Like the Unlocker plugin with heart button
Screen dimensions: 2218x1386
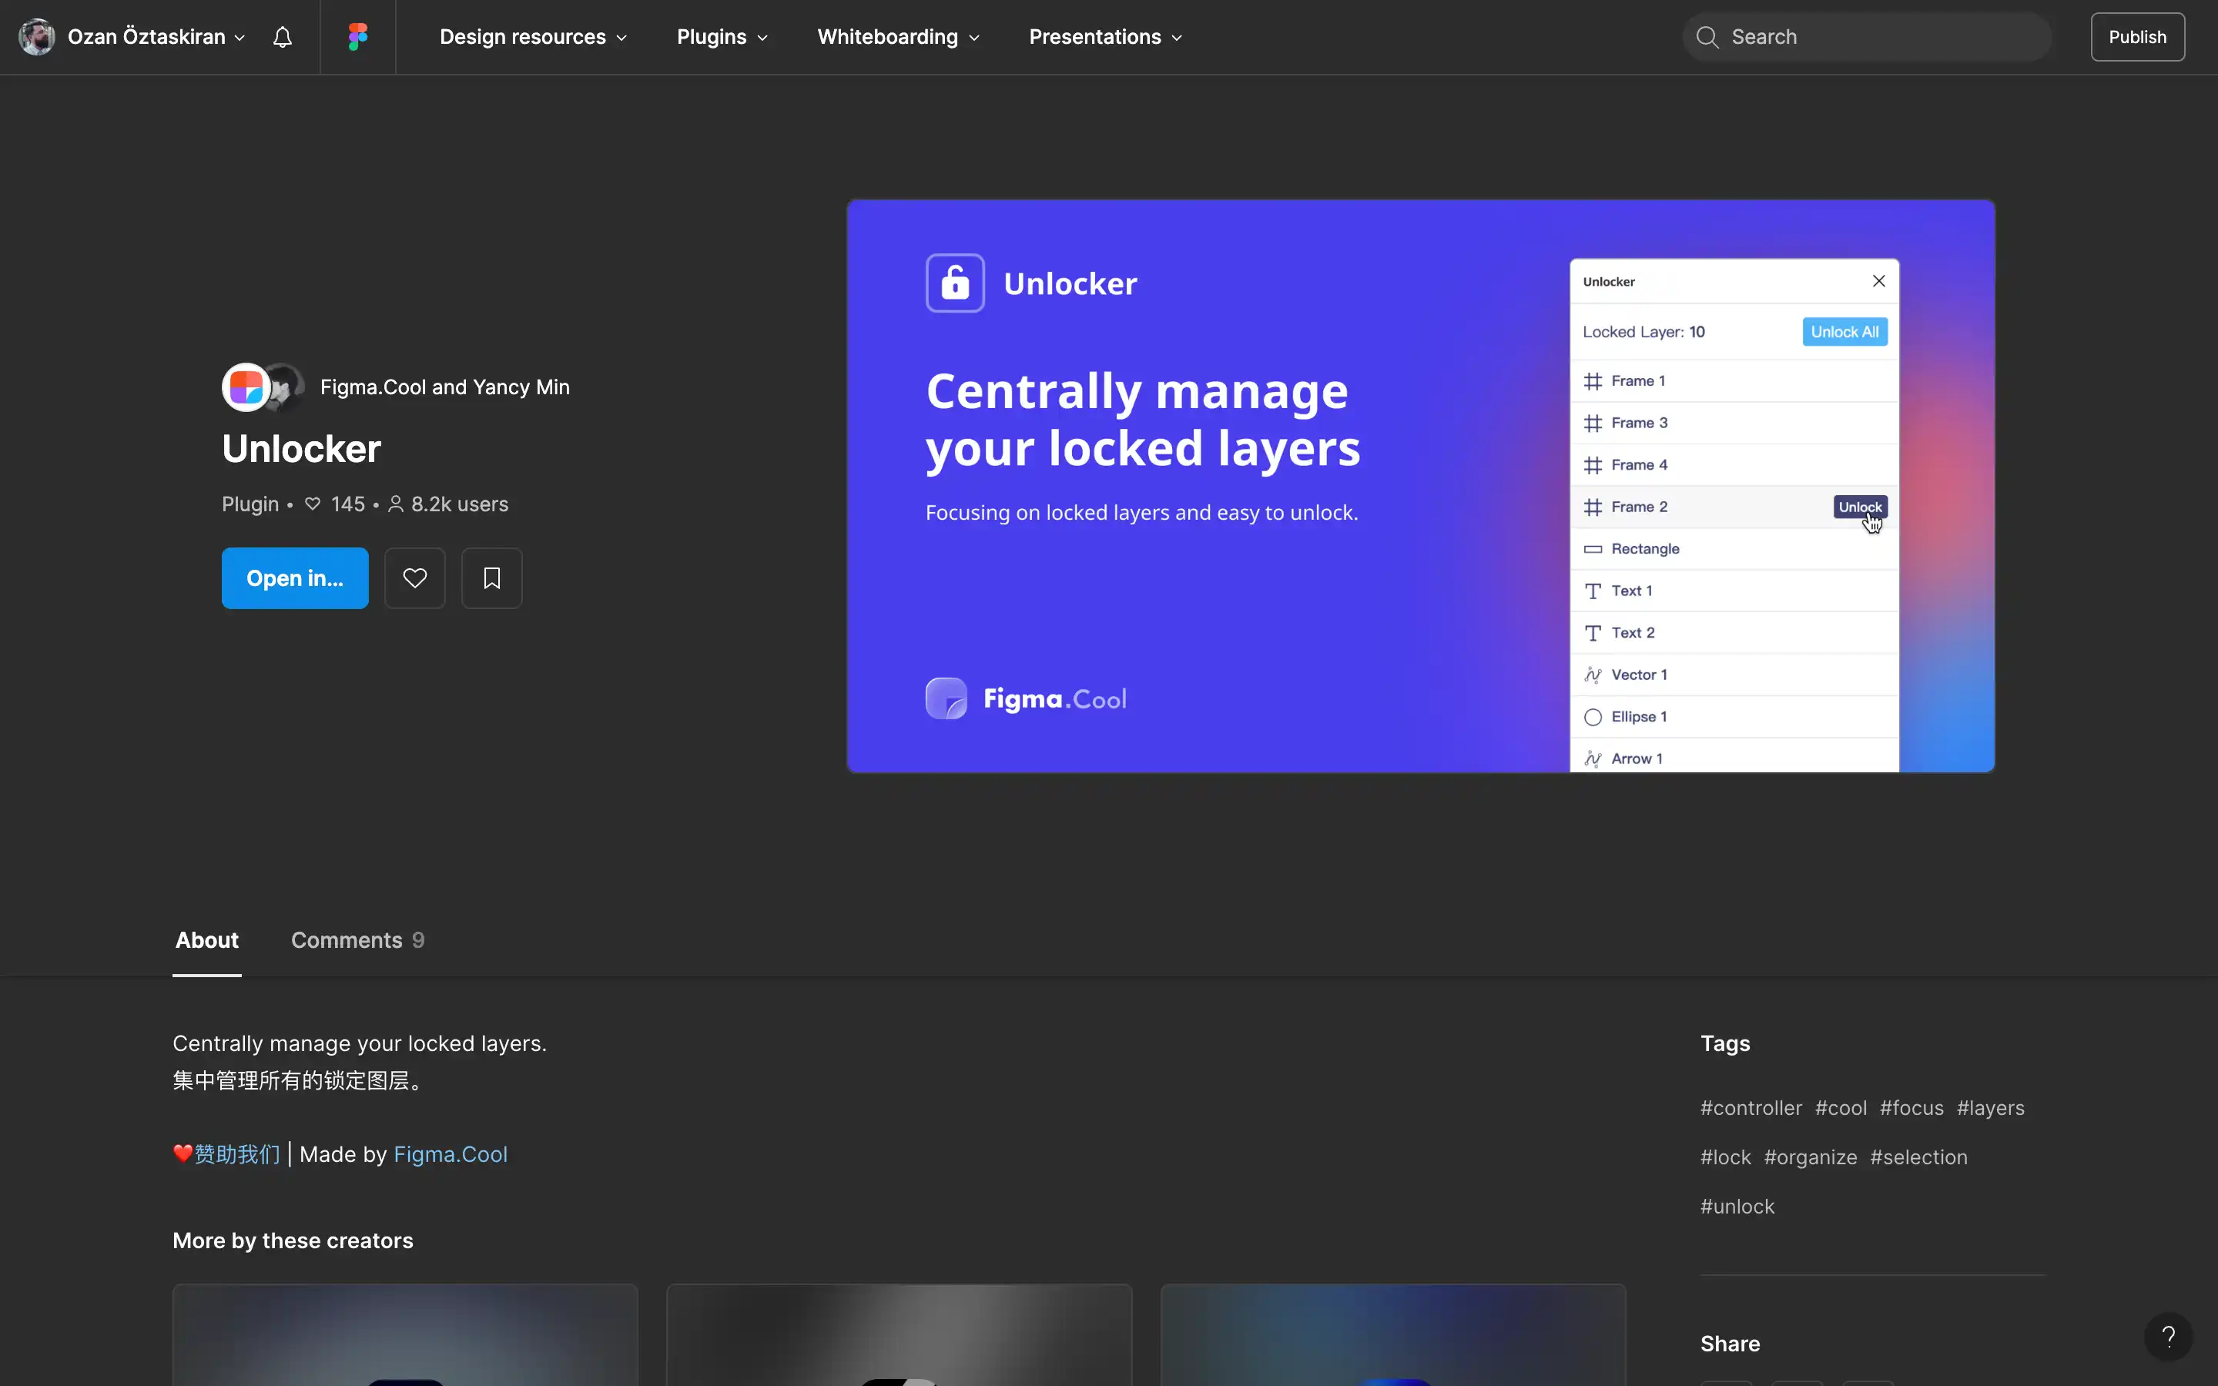tap(414, 578)
